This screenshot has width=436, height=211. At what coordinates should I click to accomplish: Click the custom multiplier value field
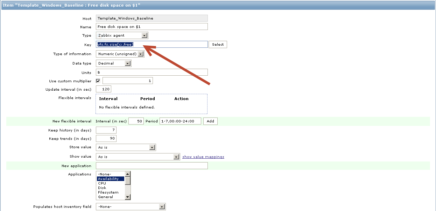(x=128, y=81)
